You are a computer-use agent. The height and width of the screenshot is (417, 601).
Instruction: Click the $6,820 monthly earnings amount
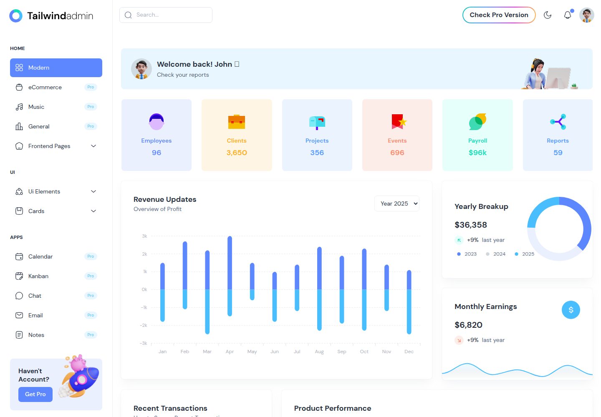point(468,325)
